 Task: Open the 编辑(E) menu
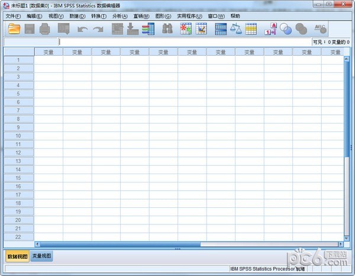34,16
